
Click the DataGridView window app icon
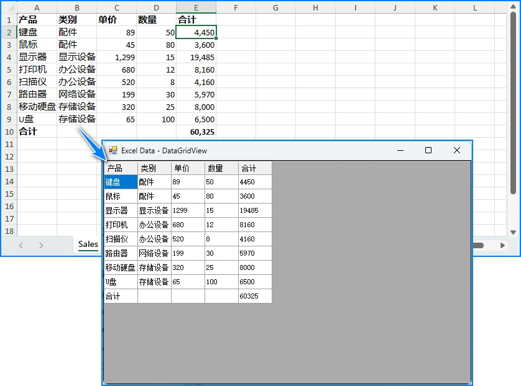[113, 151]
